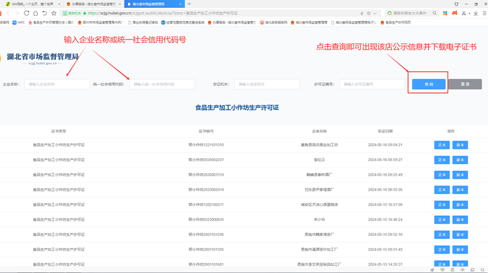Viewport: 488px width, 273px height.
Task: Click the date 2024-05-15 16:46:24
Action: (386, 219)
